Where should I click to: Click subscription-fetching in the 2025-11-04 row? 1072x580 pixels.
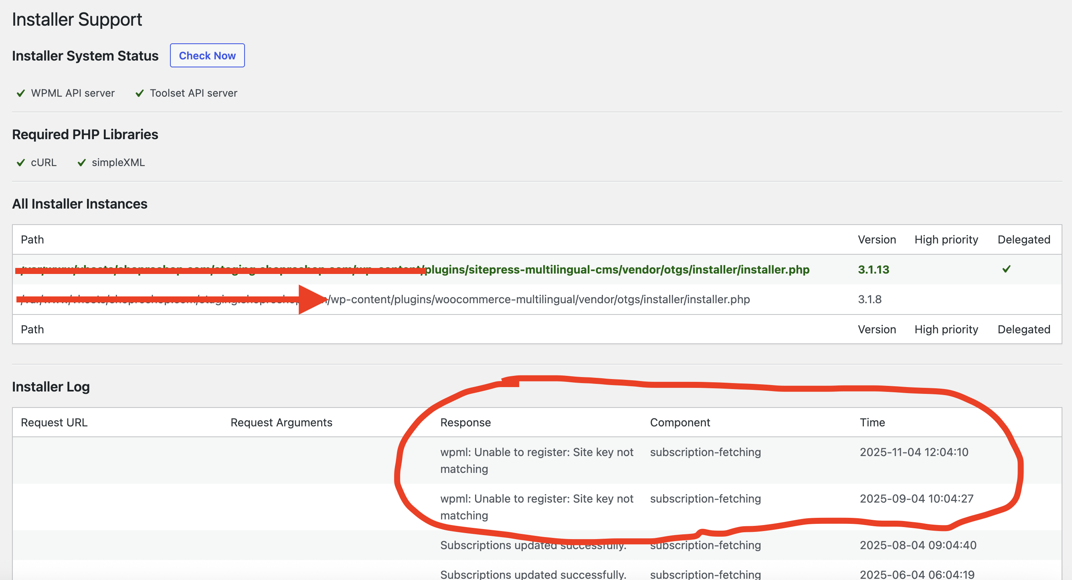pyautogui.click(x=705, y=452)
